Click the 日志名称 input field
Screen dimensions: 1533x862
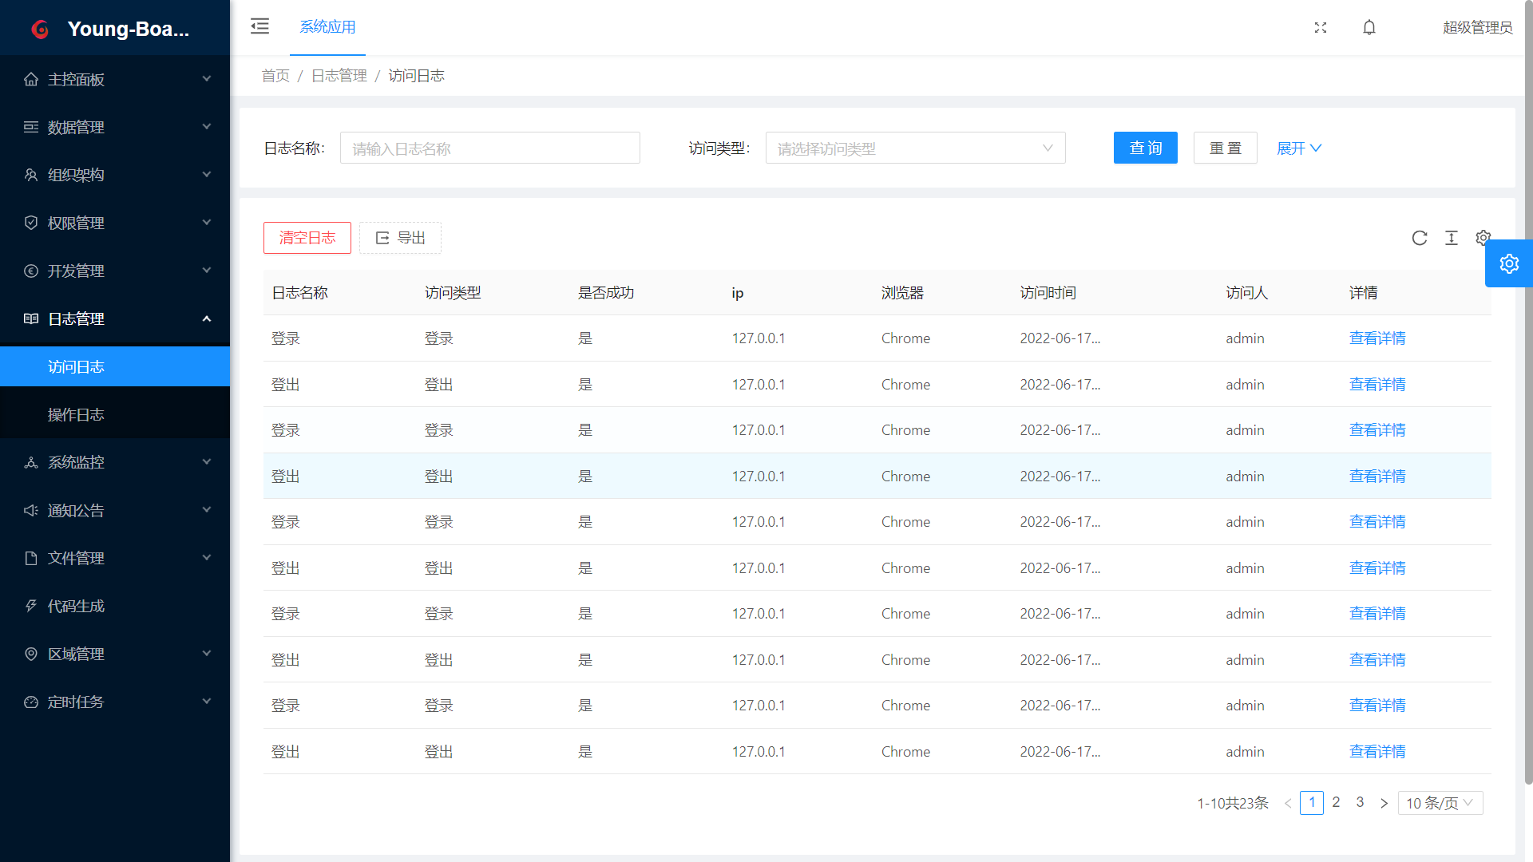tap(489, 148)
